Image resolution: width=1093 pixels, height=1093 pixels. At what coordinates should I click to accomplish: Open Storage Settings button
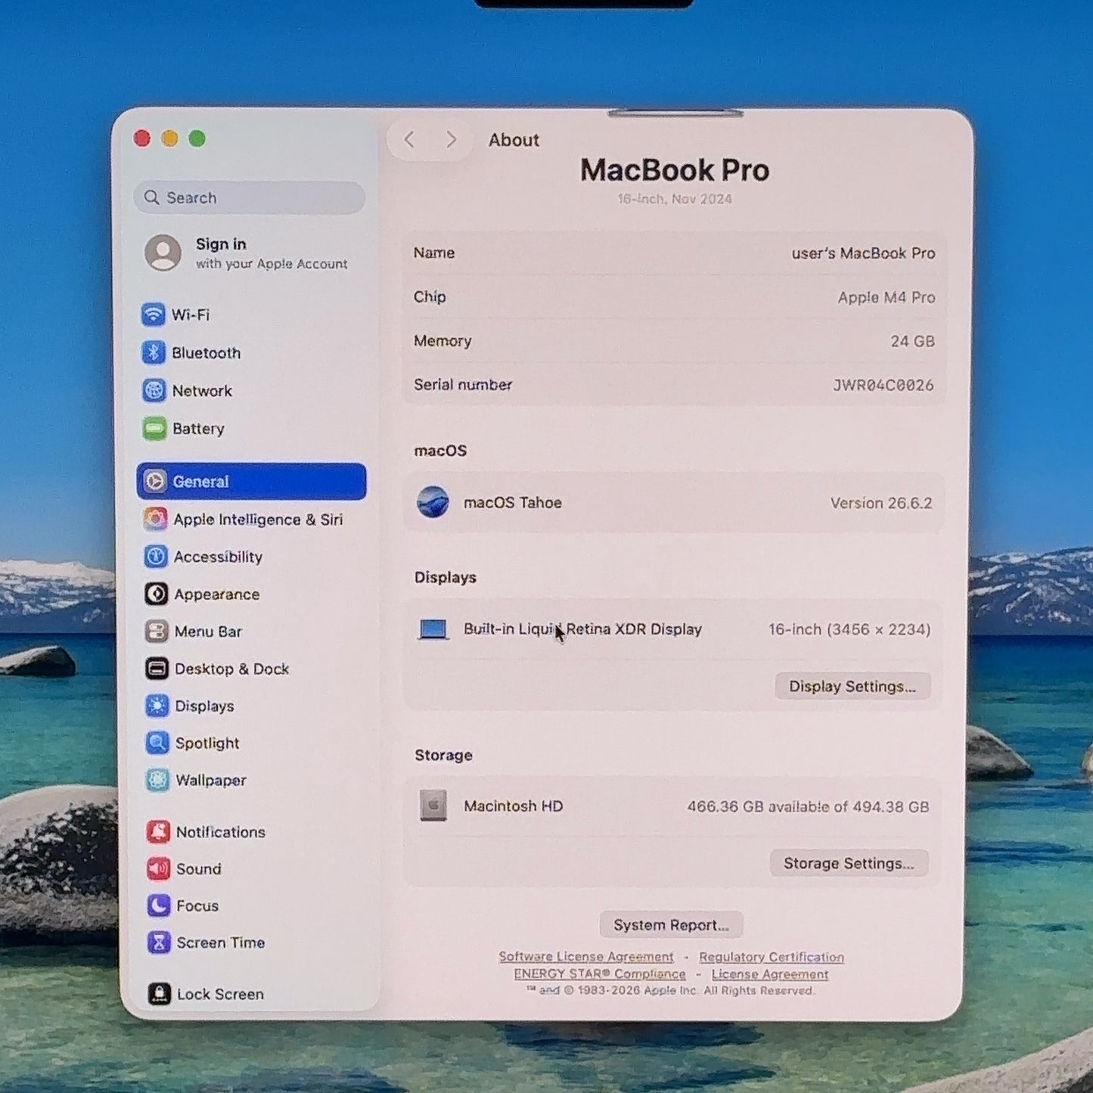tap(849, 863)
